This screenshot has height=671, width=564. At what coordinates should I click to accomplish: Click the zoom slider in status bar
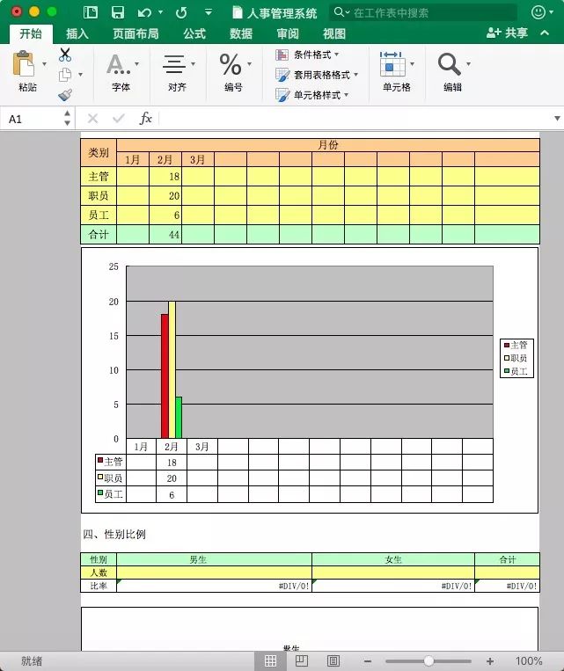click(x=428, y=660)
